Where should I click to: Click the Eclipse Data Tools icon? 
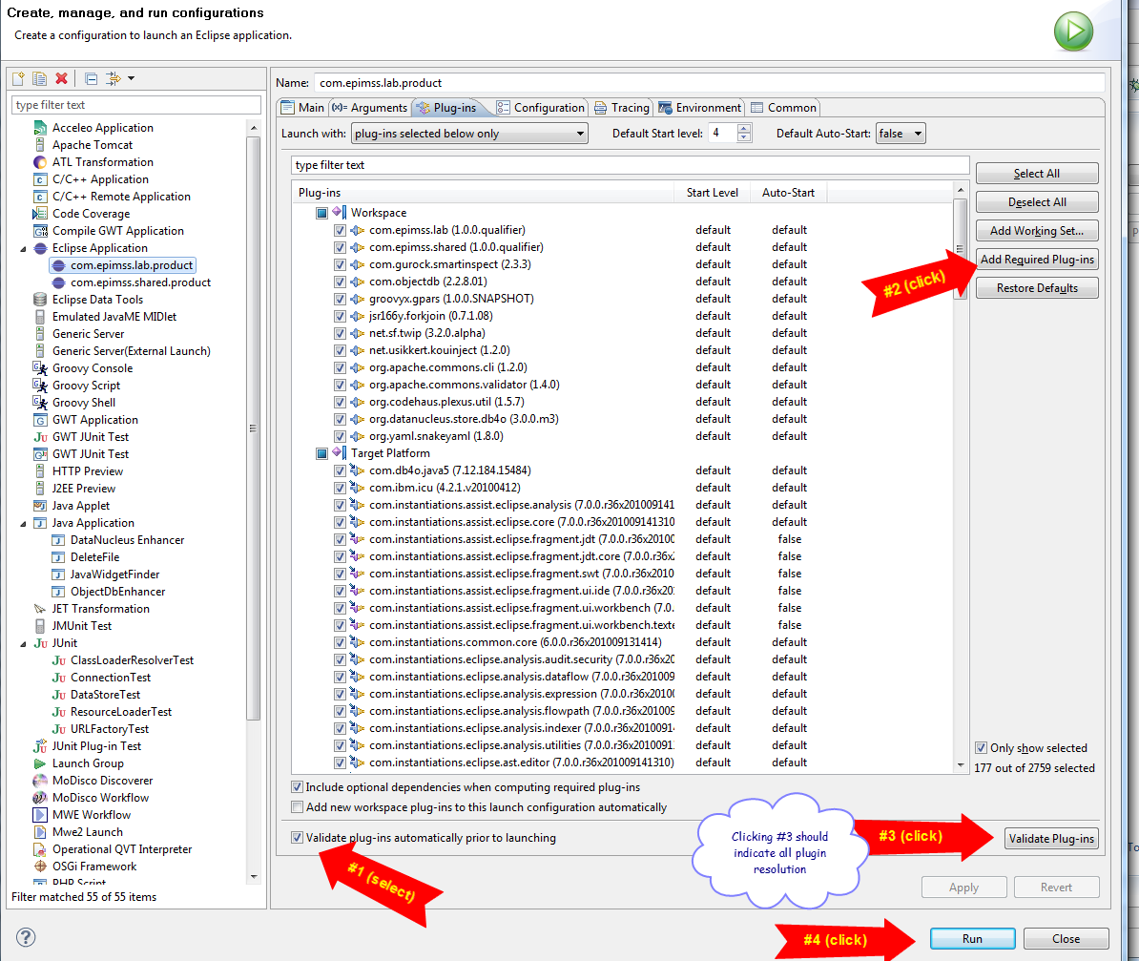click(x=40, y=300)
